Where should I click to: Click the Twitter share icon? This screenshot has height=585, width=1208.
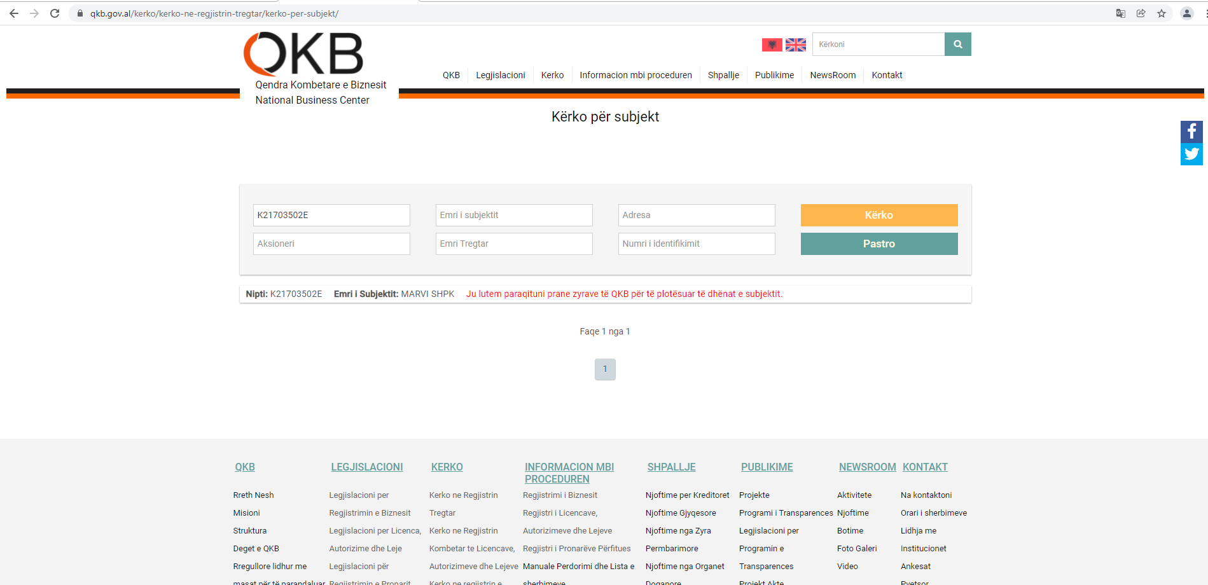point(1191,154)
